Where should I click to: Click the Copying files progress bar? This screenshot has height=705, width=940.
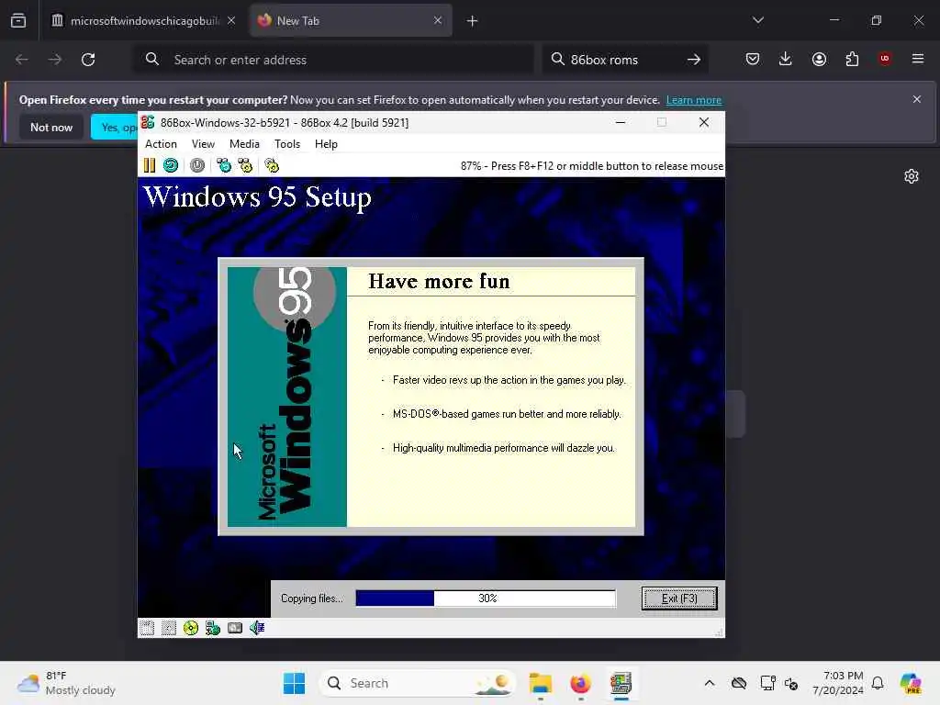(x=486, y=599)
